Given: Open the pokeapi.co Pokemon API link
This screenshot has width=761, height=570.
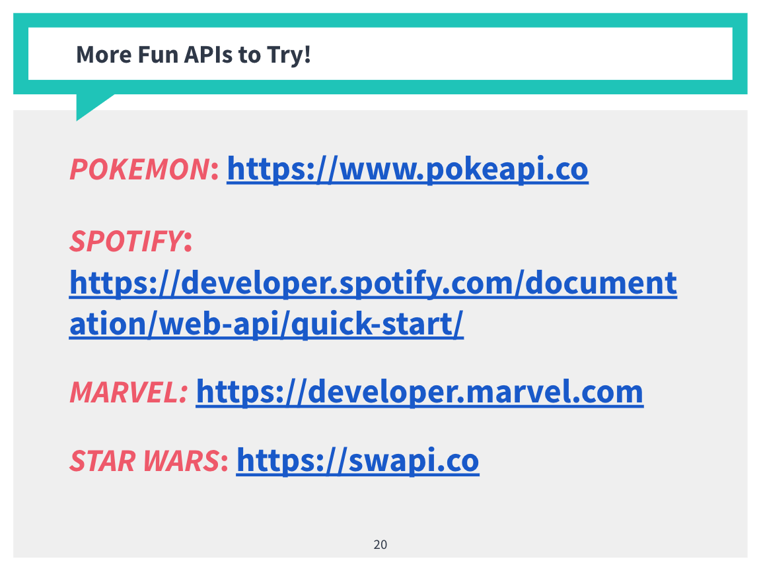Looking at the screenshot, I should click(408, 169).
